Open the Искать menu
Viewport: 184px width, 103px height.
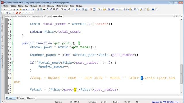(x=20, y=6)
